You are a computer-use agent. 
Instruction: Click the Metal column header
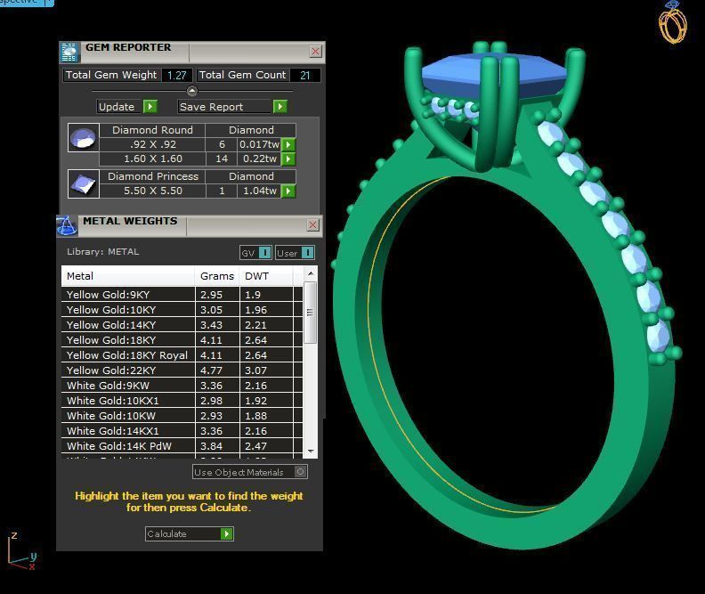(128, 276)
